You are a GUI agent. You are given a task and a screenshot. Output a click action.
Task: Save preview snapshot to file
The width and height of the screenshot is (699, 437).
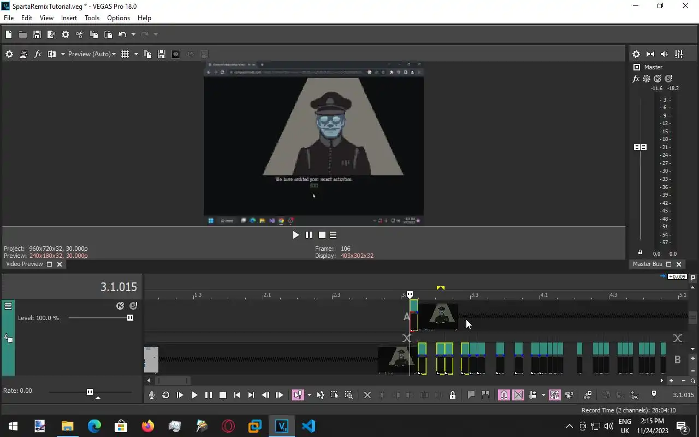pyautogui.click(x=162, y=54)
